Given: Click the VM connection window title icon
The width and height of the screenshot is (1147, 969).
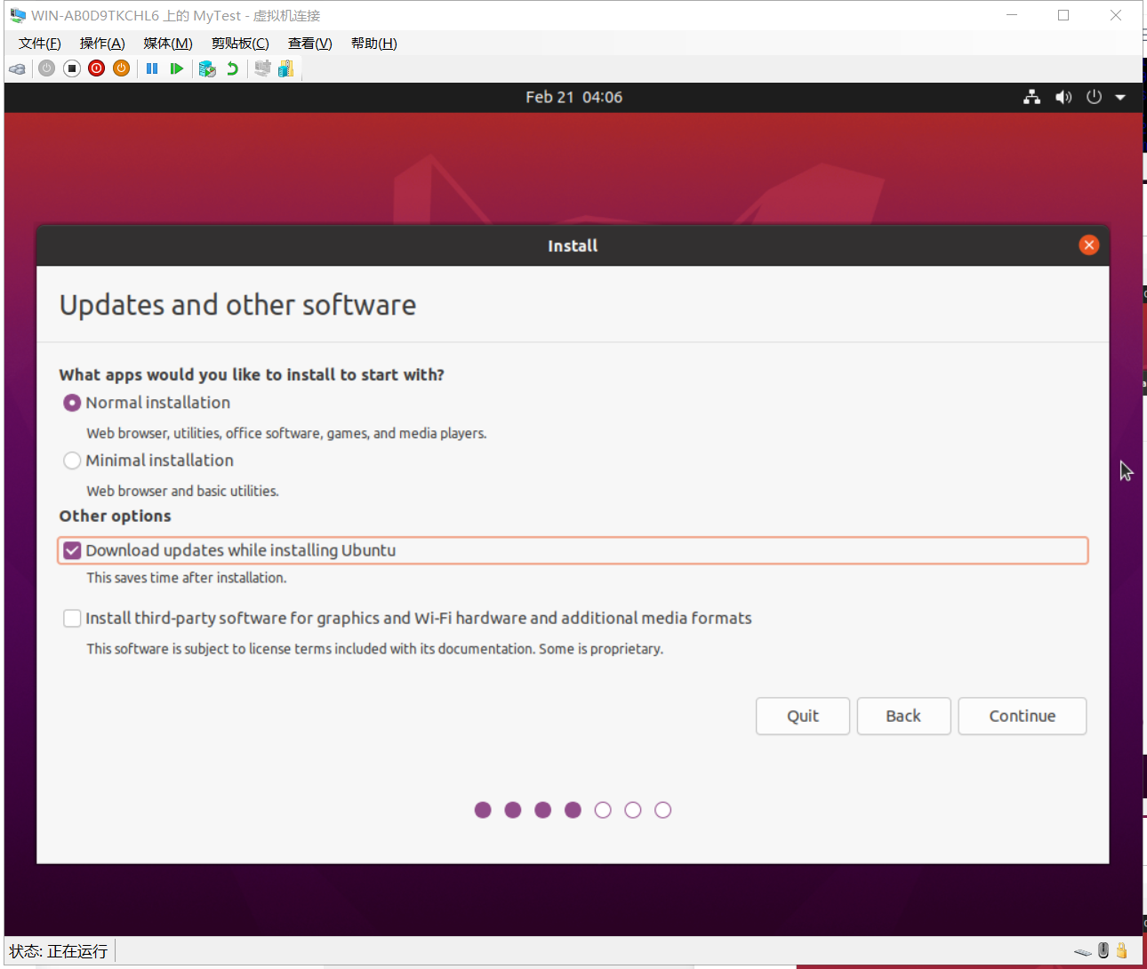Looking at the screenshot, I should click(x=18, y=15).
